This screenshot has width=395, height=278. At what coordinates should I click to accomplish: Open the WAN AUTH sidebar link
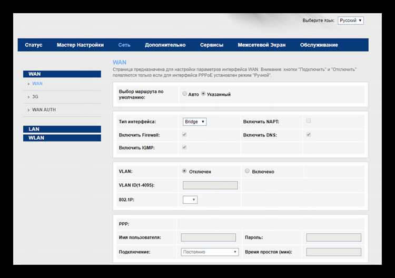(x=44, y=110)
